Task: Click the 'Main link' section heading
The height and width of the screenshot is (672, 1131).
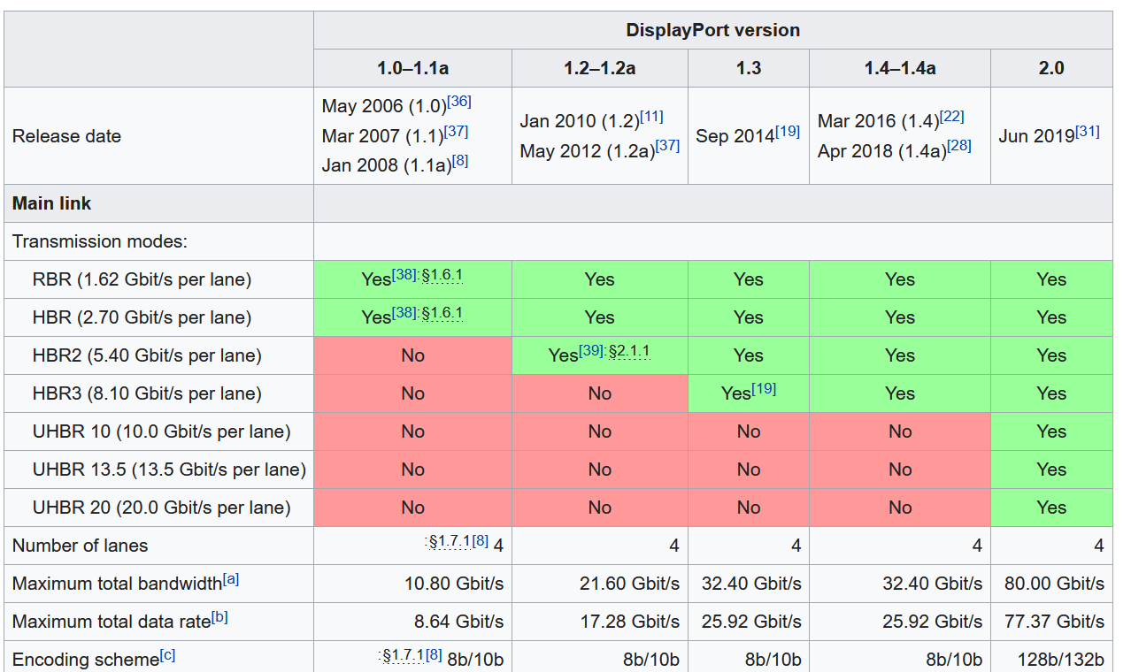Action: pos(51,203)
